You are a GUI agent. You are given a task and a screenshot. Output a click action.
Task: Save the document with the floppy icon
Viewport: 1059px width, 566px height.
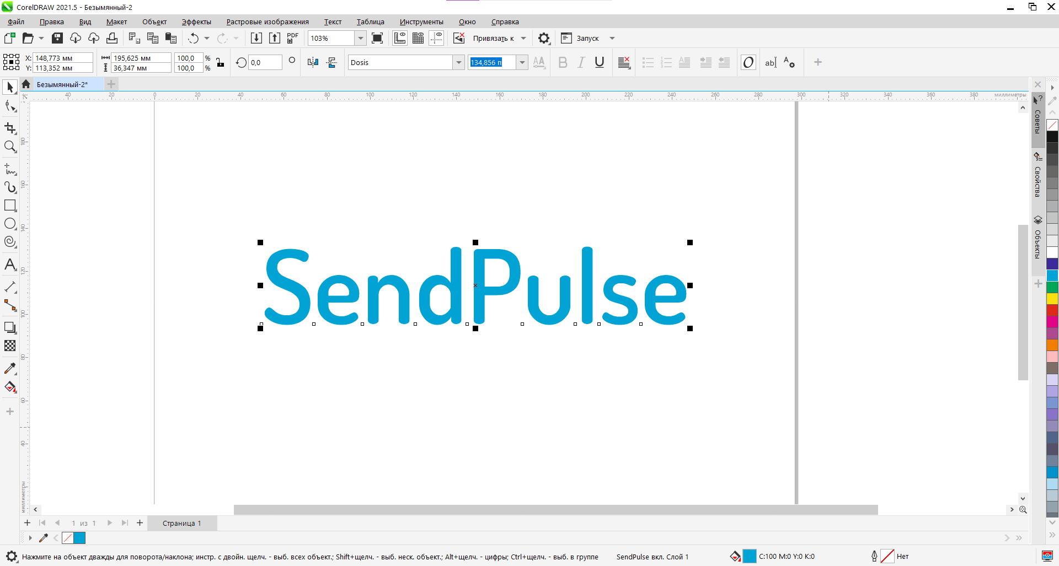point(57,38)
